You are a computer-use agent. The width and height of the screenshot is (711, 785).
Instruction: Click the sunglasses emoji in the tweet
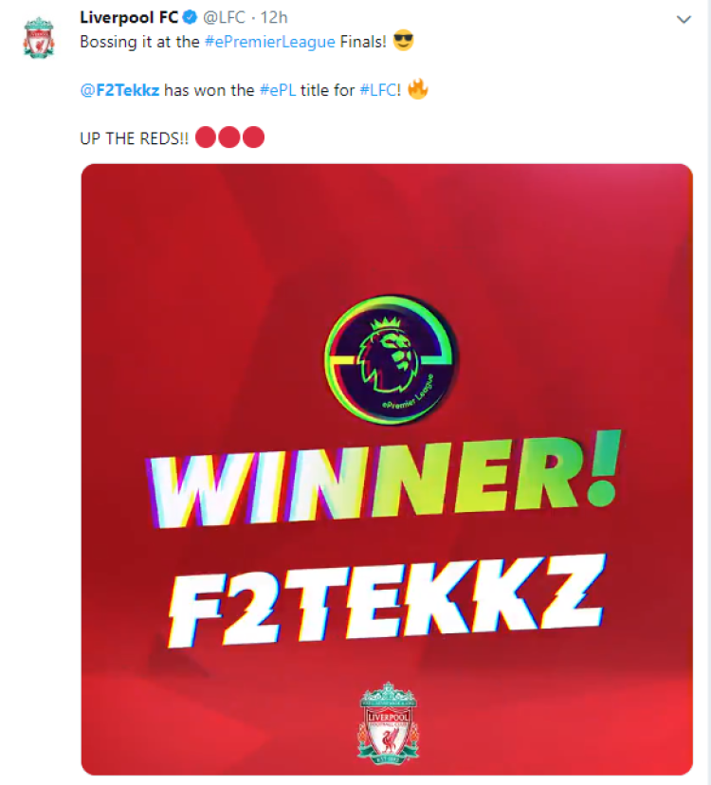tap(404, 41)
